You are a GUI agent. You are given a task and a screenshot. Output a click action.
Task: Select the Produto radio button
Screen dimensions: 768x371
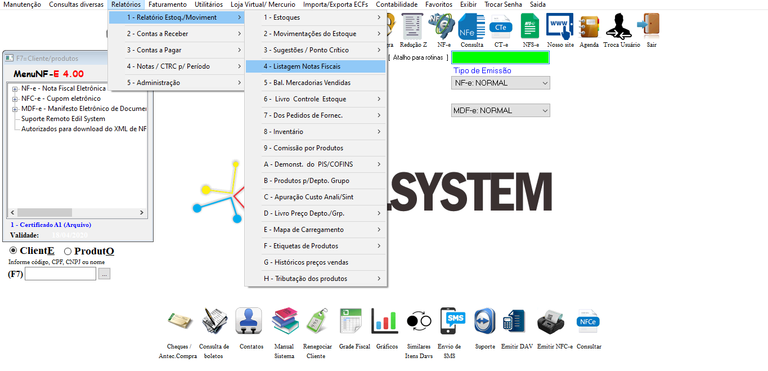coord(68,252)
